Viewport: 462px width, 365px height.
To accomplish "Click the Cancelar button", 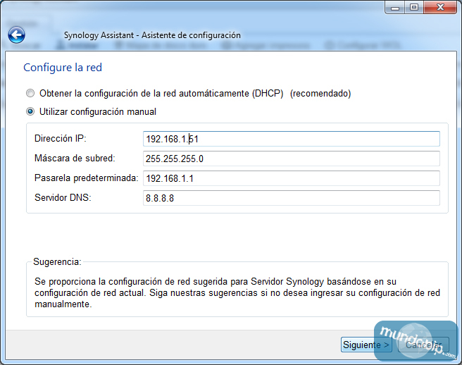I will pos(423,345).
